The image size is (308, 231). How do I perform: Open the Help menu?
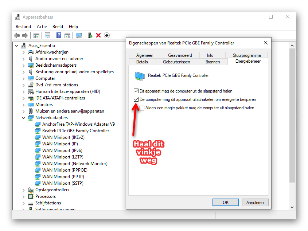click(x=74, y=27)
